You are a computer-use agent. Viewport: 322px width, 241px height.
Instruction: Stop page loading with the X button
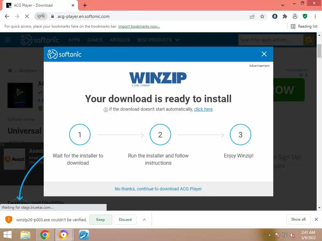(x=27, y=16)
